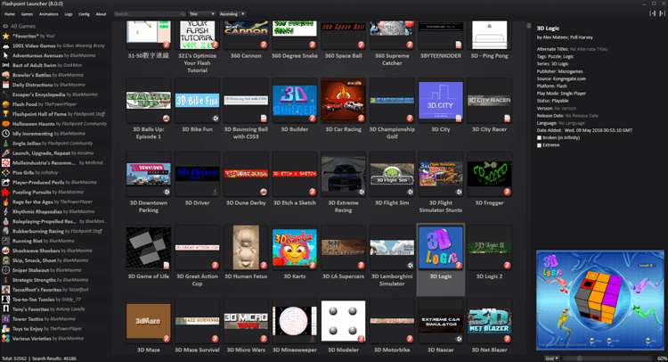Toggle the Broken (in Infinity) checkbox
The image size is (668, 362).
coord(540,137)
